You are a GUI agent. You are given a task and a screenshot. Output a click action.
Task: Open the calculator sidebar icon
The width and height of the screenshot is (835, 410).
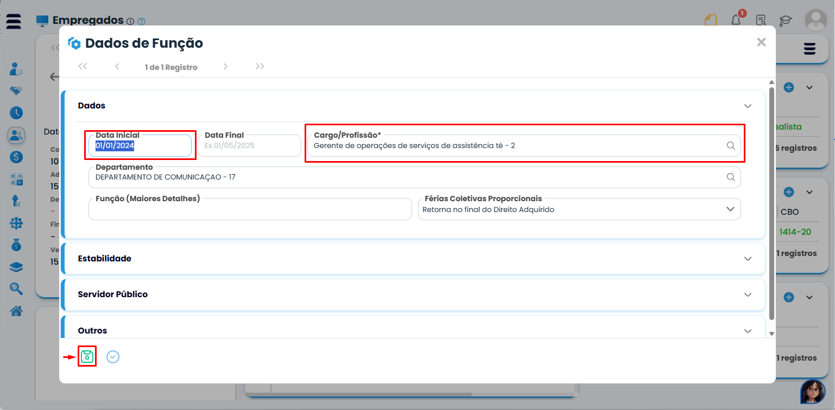click(x=16, y=180)
